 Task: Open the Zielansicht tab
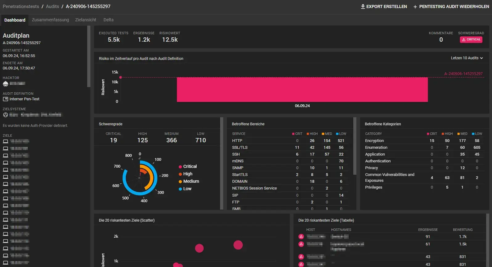coord(86,20)
